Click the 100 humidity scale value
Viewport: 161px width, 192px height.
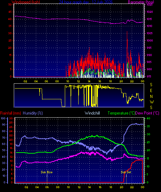tap(3, 118)
